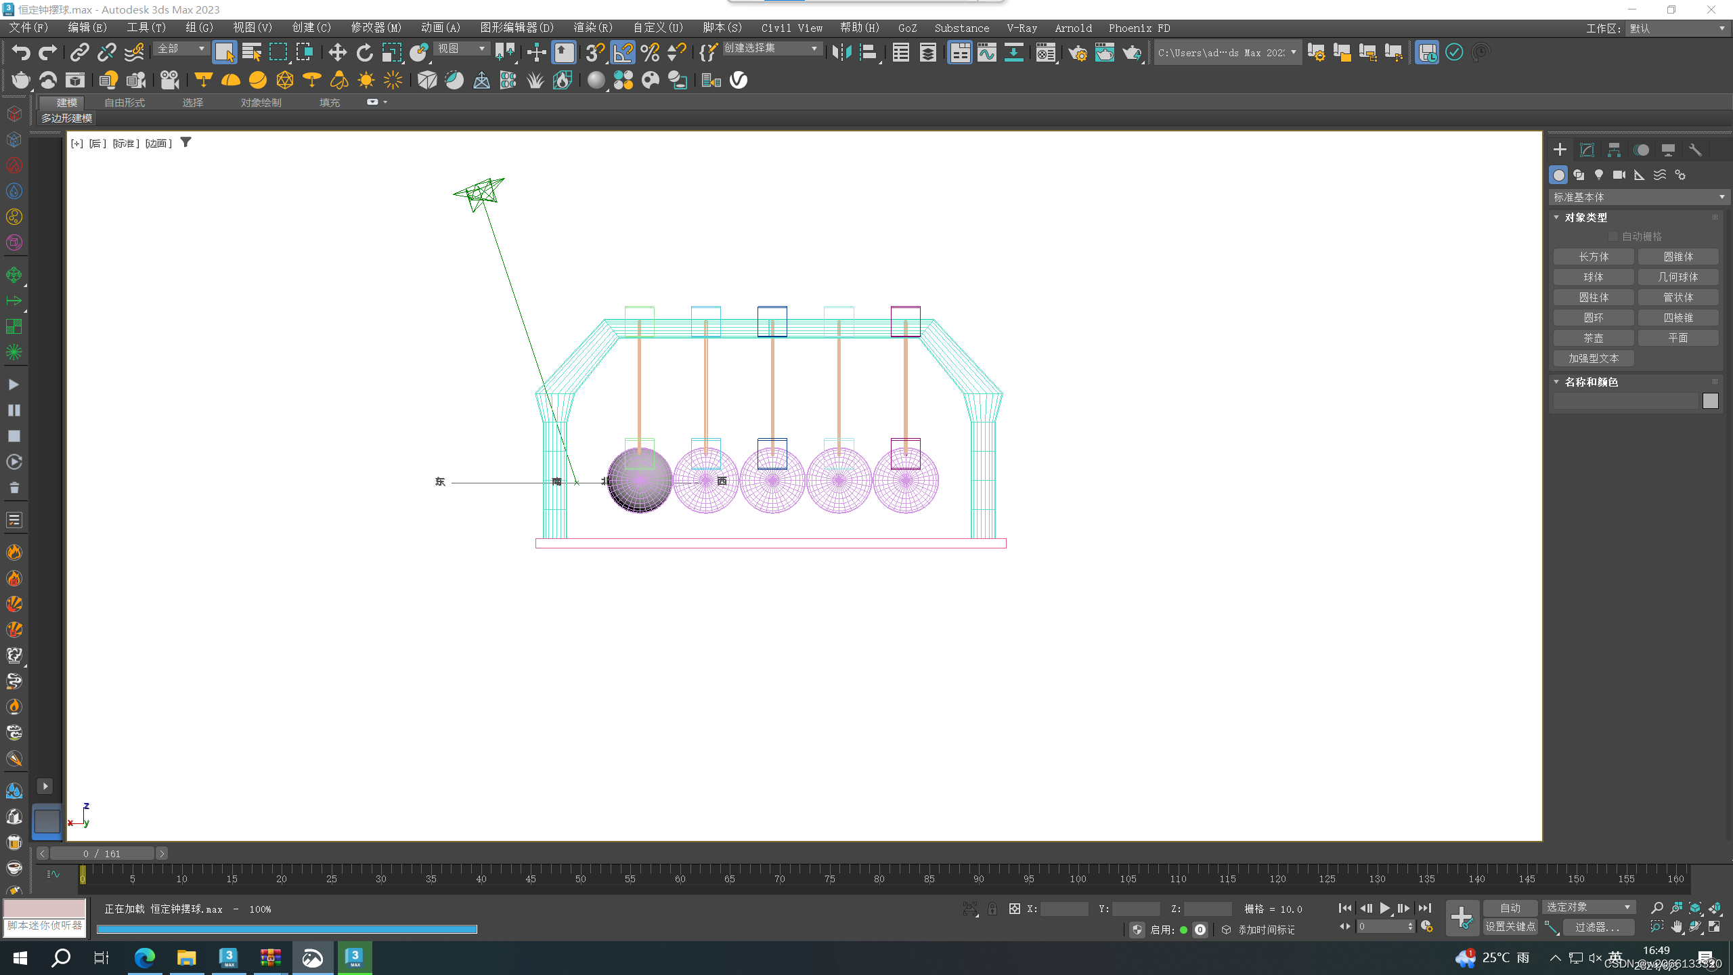Viewport: 1733px width, 975px height.
Task: Click the 茶壶 button
Action: pyautogui.click(x=1593, y=338)
